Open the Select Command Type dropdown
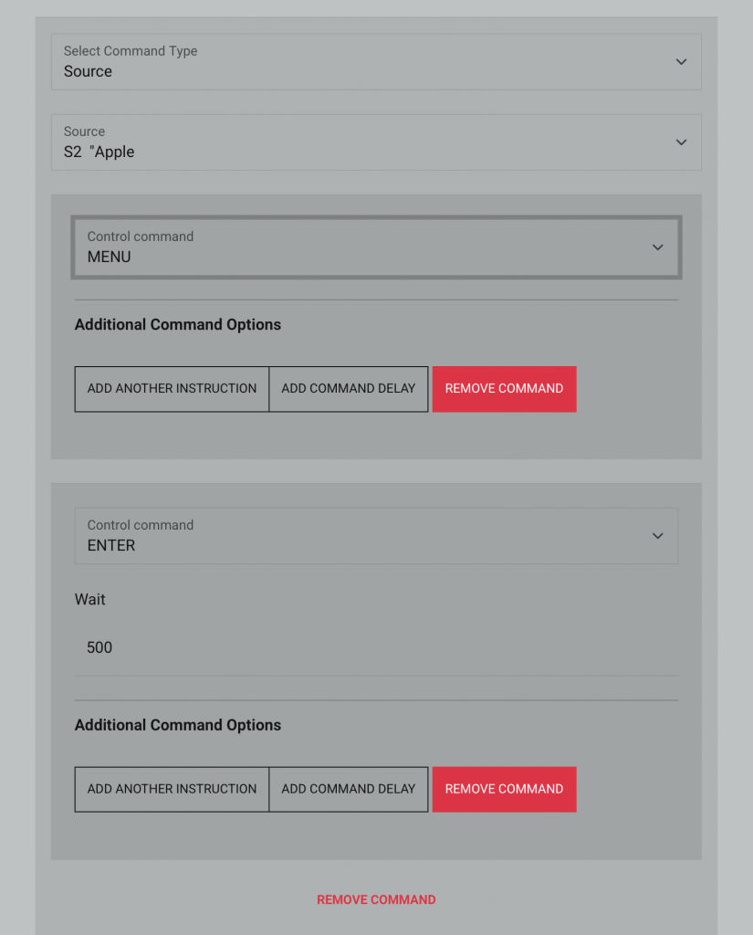 tap(365, 62)
